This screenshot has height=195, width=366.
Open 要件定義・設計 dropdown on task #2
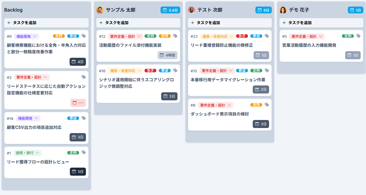pyautogui.click(x=32, y=77)
